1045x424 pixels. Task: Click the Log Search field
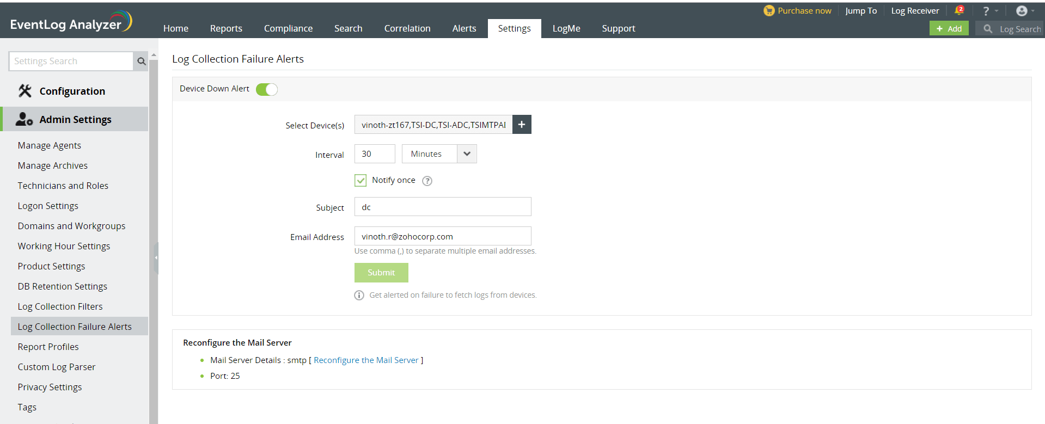click(1010, 29)
